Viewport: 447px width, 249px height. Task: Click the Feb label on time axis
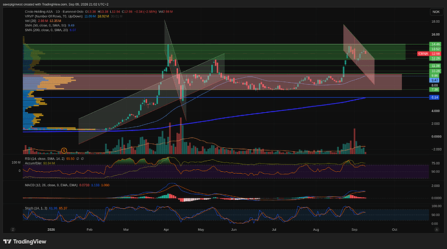point(89,230)
